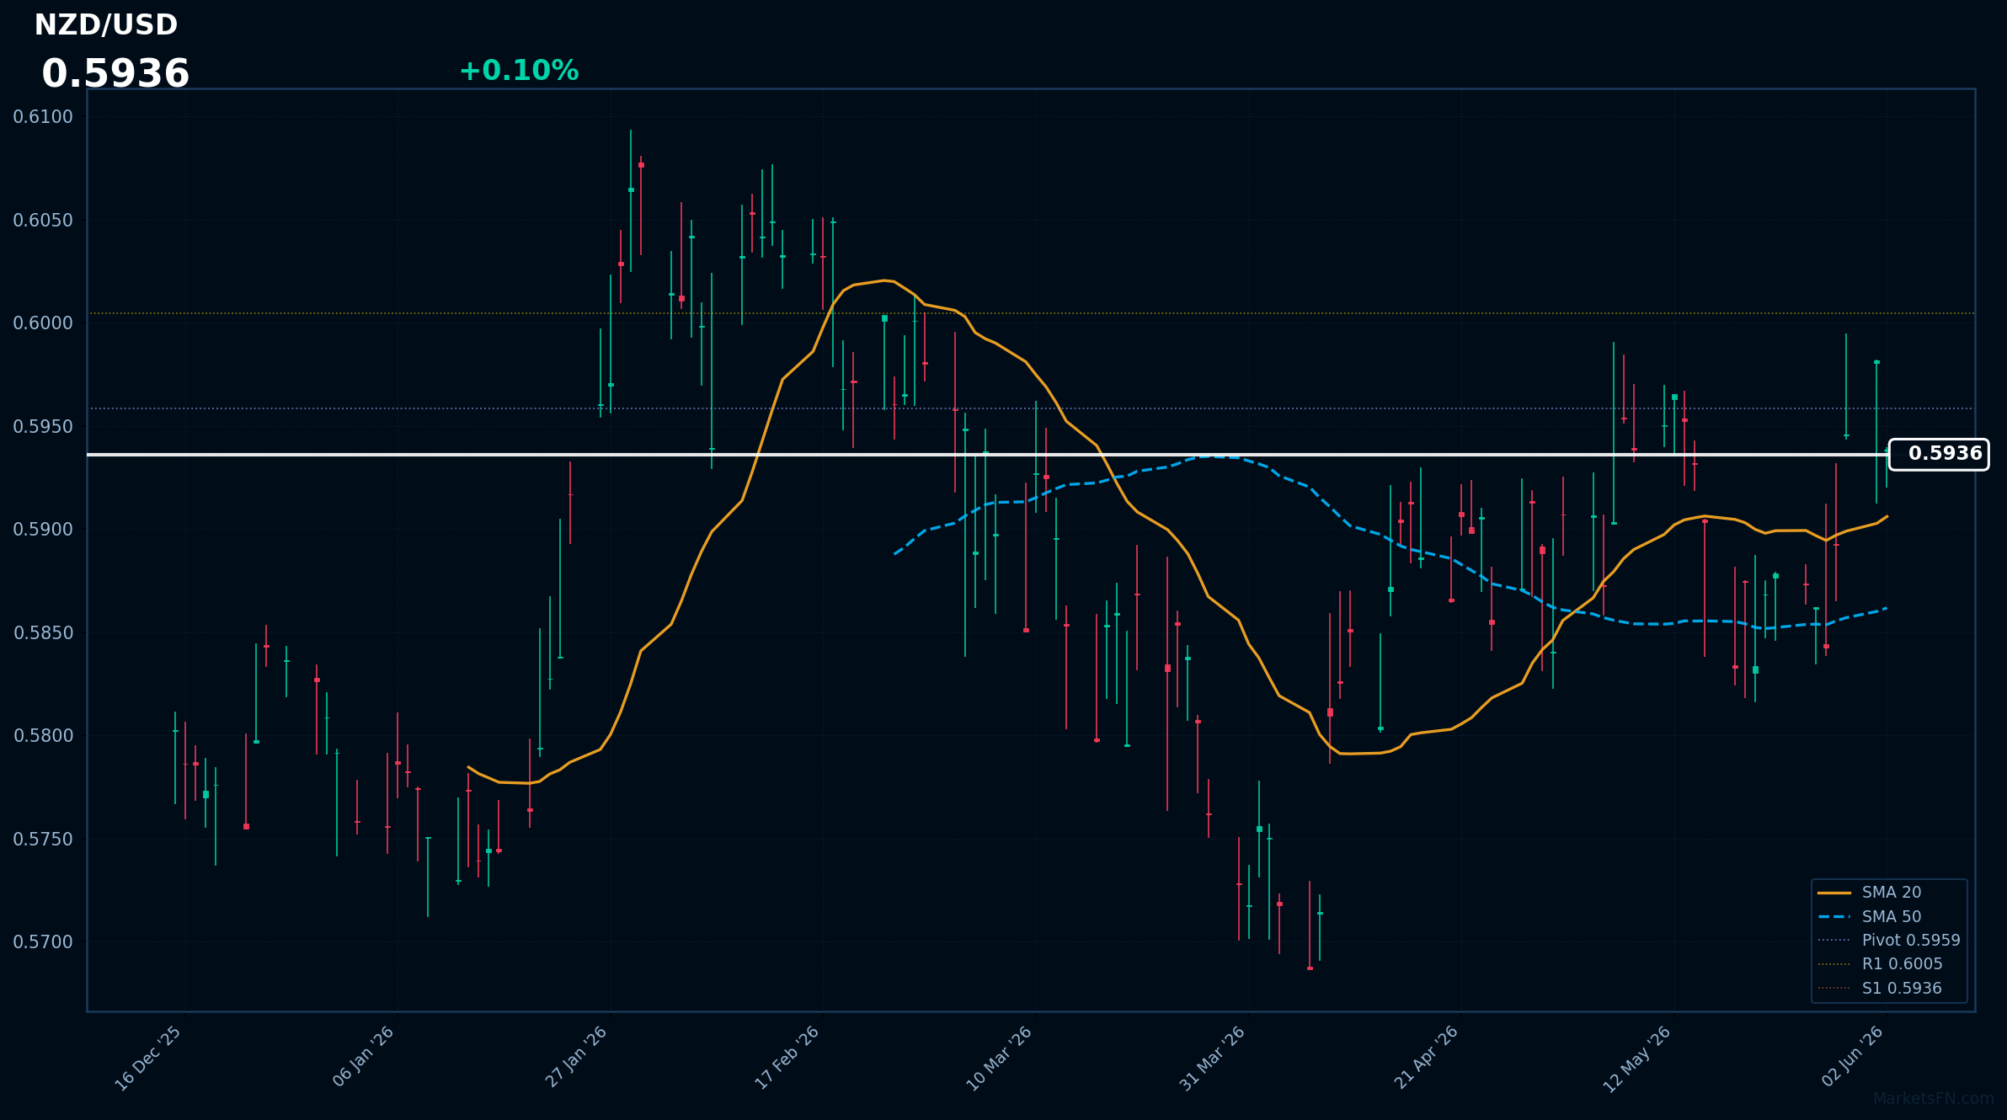Click the 12 May '26 date label
This screenshot has width=2007, height=1120.
click(1636, 1059)
